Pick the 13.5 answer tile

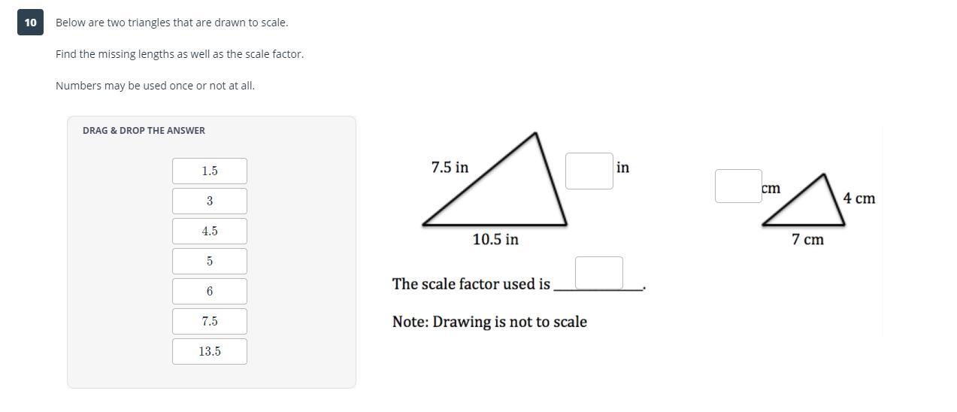coord(210,352)
